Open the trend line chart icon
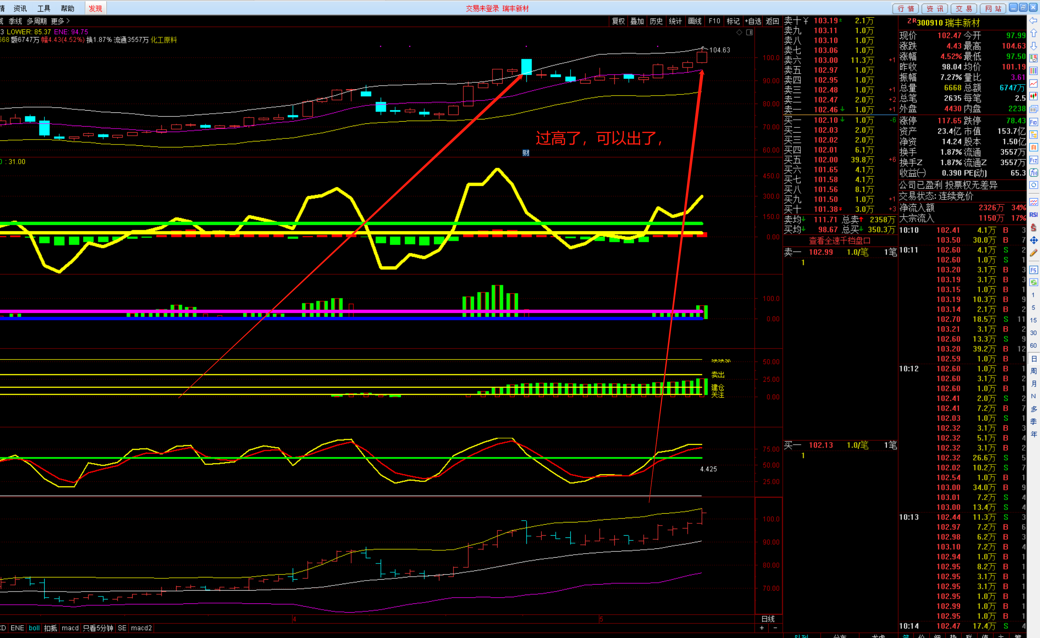 1033,84
